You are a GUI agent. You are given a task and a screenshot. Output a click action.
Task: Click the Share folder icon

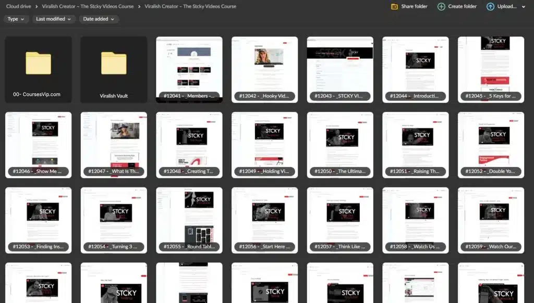pyautogui.click(x=394, y=6)
